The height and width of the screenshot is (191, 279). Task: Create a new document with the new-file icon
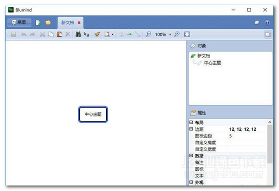coord(38,22)
